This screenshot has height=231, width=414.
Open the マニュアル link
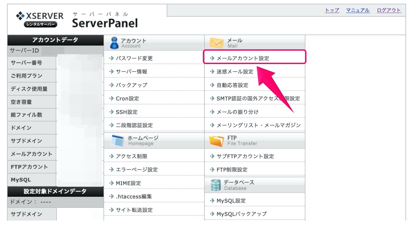click(x=358, y=10)
